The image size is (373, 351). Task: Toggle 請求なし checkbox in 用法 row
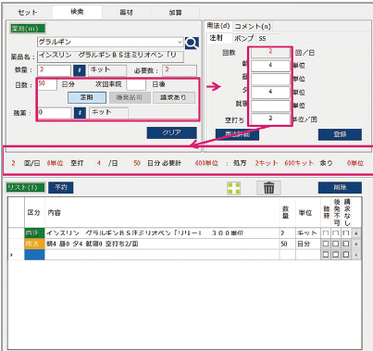(x=346, y=244)
